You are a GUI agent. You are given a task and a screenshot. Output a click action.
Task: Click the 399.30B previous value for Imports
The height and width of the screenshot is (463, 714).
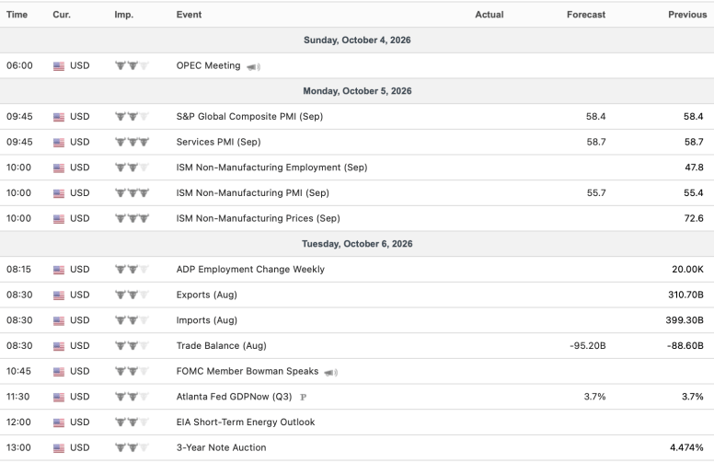click(x=685, y=320)
